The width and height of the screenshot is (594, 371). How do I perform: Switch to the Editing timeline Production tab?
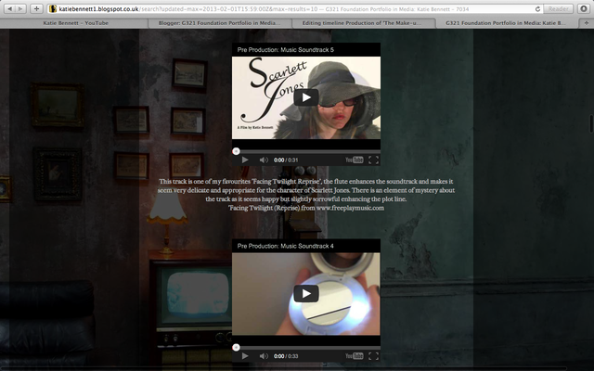pyautogui.click(x=361, y=23)
